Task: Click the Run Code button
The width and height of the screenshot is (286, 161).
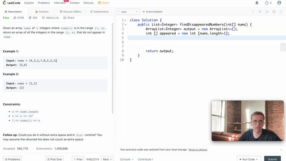Action: (249, 159)
